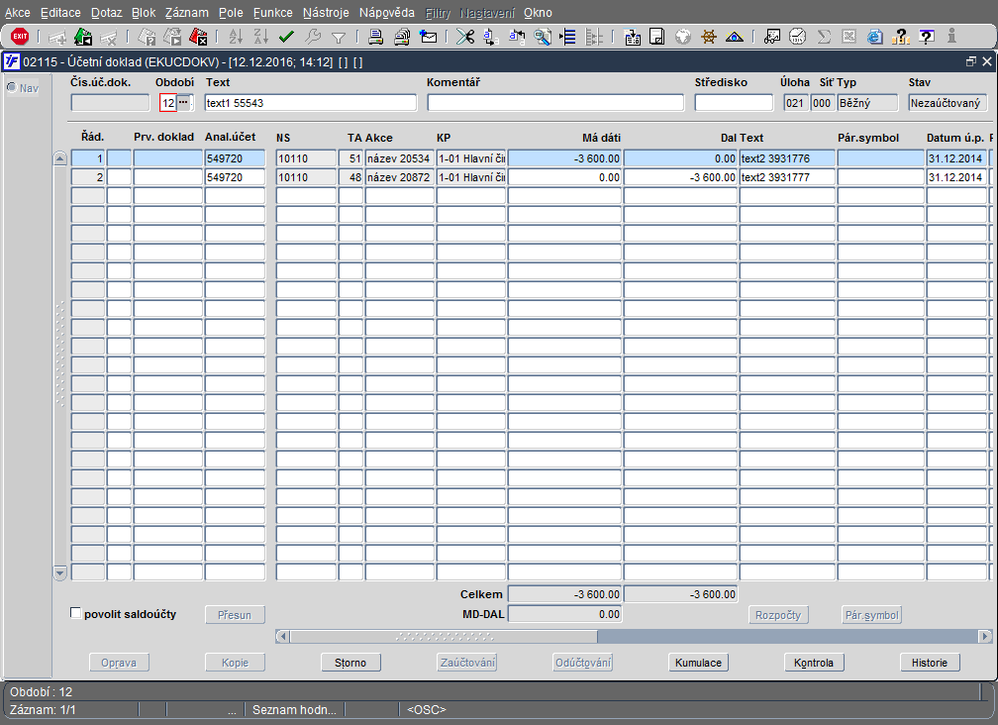This screenshot has width=998, height=725.
Task: Click the eye pyramid icon
Action: (x=735, y=37)
